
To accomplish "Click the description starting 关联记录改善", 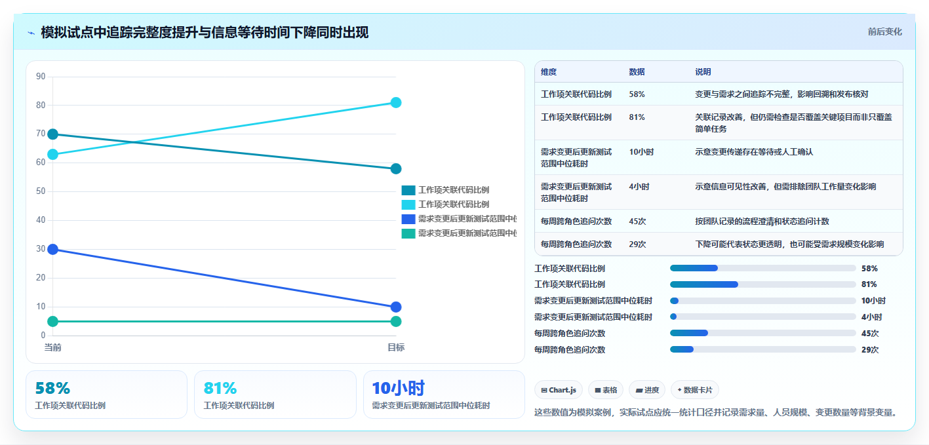I will click(793, 123).
